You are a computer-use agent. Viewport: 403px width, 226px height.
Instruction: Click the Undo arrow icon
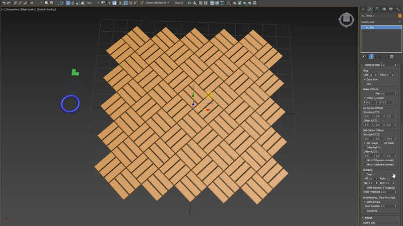3,3
